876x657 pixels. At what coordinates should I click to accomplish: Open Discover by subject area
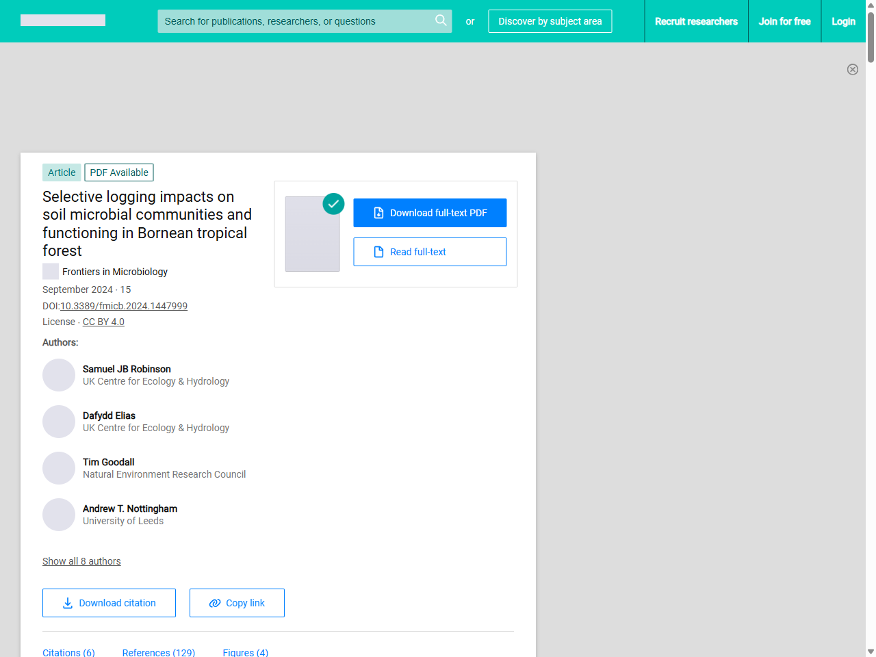[x=550, y=21]
